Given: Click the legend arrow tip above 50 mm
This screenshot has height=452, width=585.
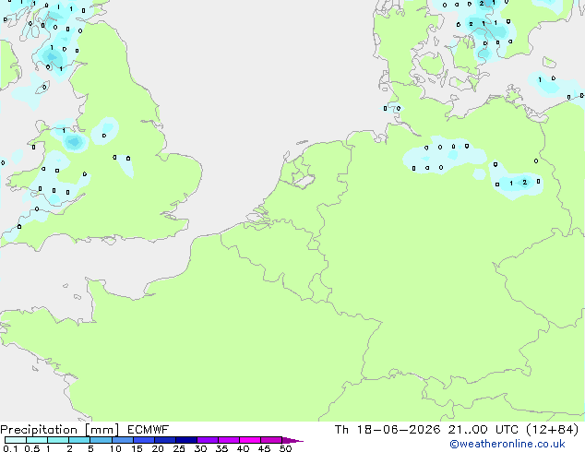Looking at the screenshot, I should (x=292, y=440).
